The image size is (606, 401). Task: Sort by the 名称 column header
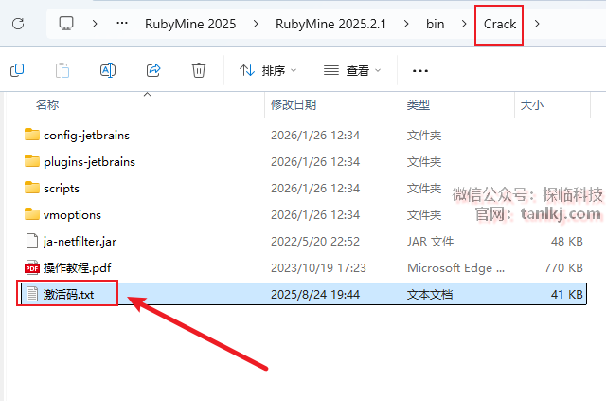click(47, 104)
